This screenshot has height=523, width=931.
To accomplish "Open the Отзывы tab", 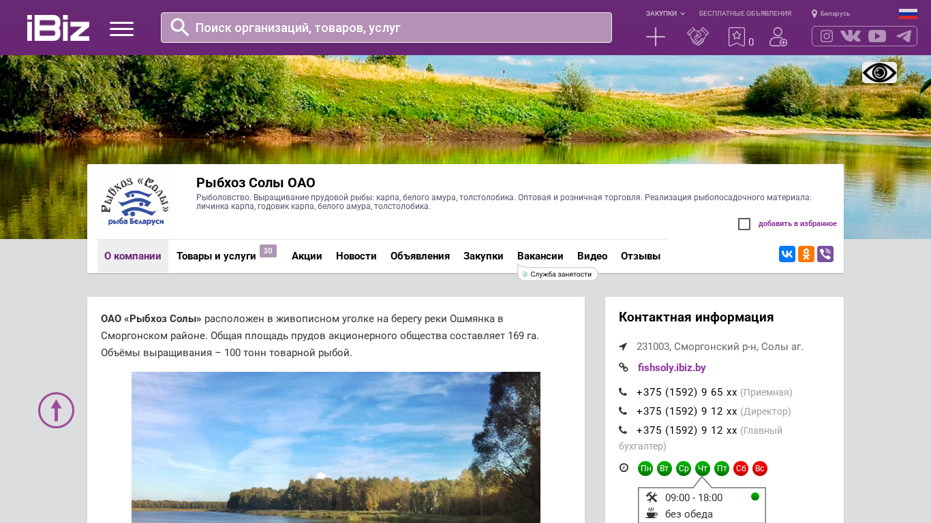I will pyautogui.click(x=641, y=256).
